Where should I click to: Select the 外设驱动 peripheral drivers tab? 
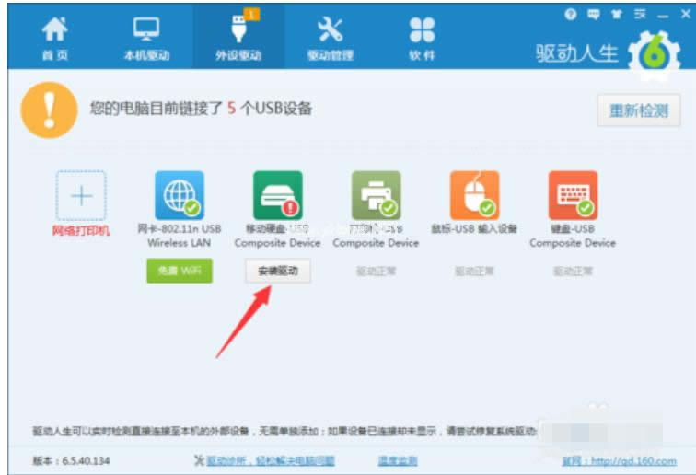coord(238,39)
